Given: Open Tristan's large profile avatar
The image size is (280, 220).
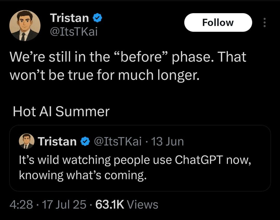Looking at the screenshot, I should click(x=25, y=25).
